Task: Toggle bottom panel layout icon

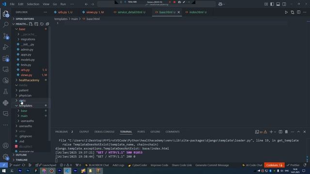Action: coord(278,4)
